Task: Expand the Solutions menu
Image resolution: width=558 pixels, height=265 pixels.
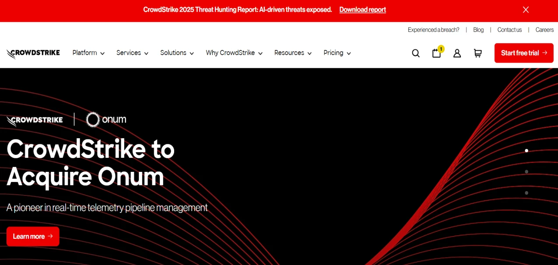Action: pos(177,53)
